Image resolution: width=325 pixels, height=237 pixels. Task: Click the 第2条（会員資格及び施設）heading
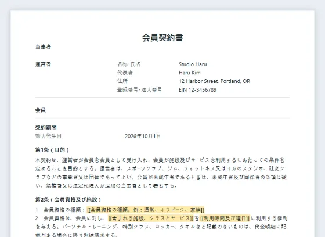[x=68, y=200]
